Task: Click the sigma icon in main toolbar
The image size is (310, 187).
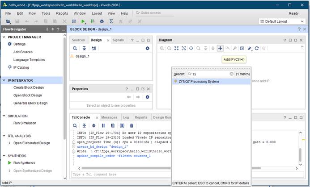Action: 111,21
